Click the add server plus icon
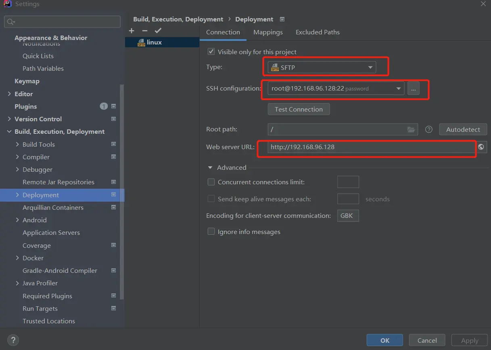 pyautogui.click(x=132, y=31)
